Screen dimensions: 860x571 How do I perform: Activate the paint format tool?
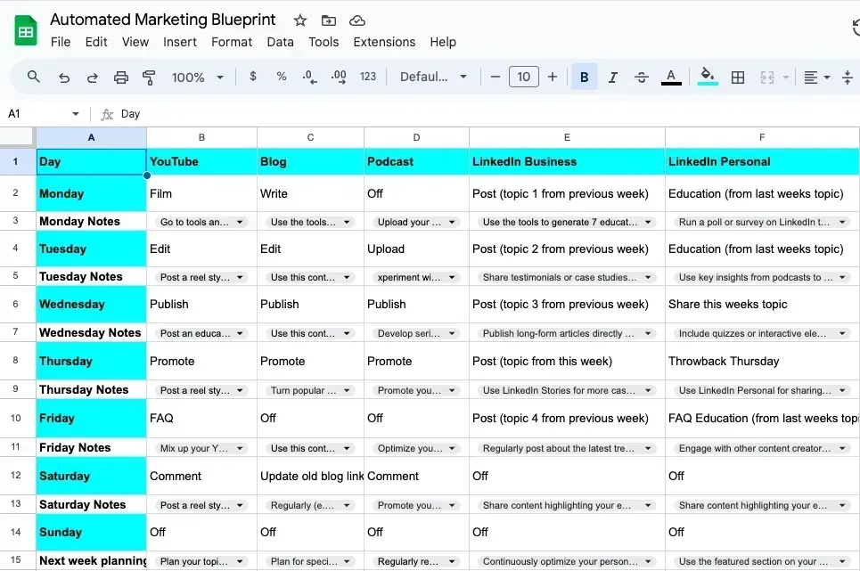click(x=149, y=77)
